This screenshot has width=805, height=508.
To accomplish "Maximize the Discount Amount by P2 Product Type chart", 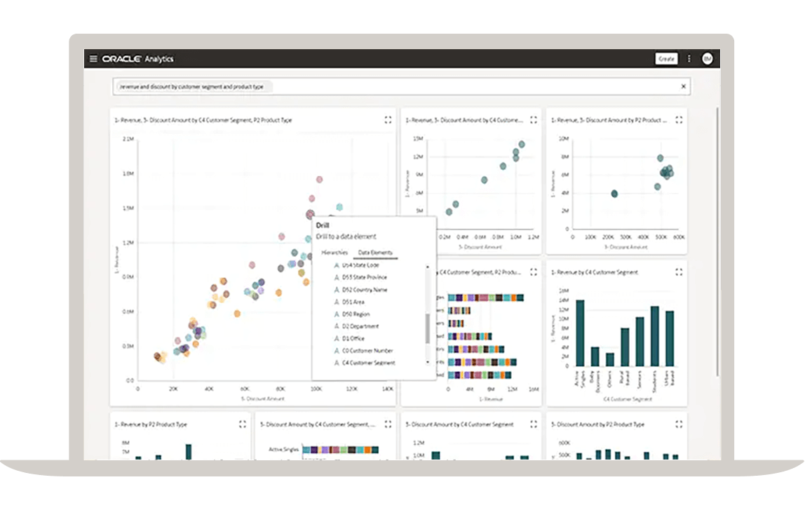I will click(x=677, y=424).
